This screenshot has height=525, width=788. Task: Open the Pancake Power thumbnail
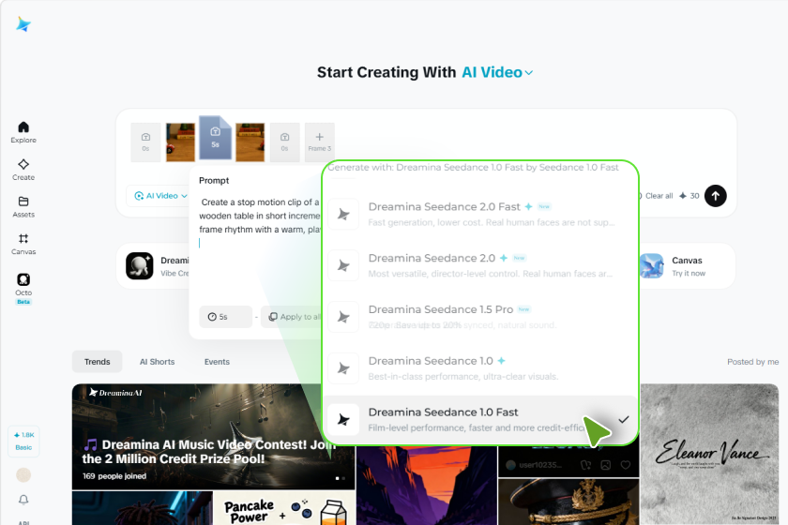(x=284, y=508)
